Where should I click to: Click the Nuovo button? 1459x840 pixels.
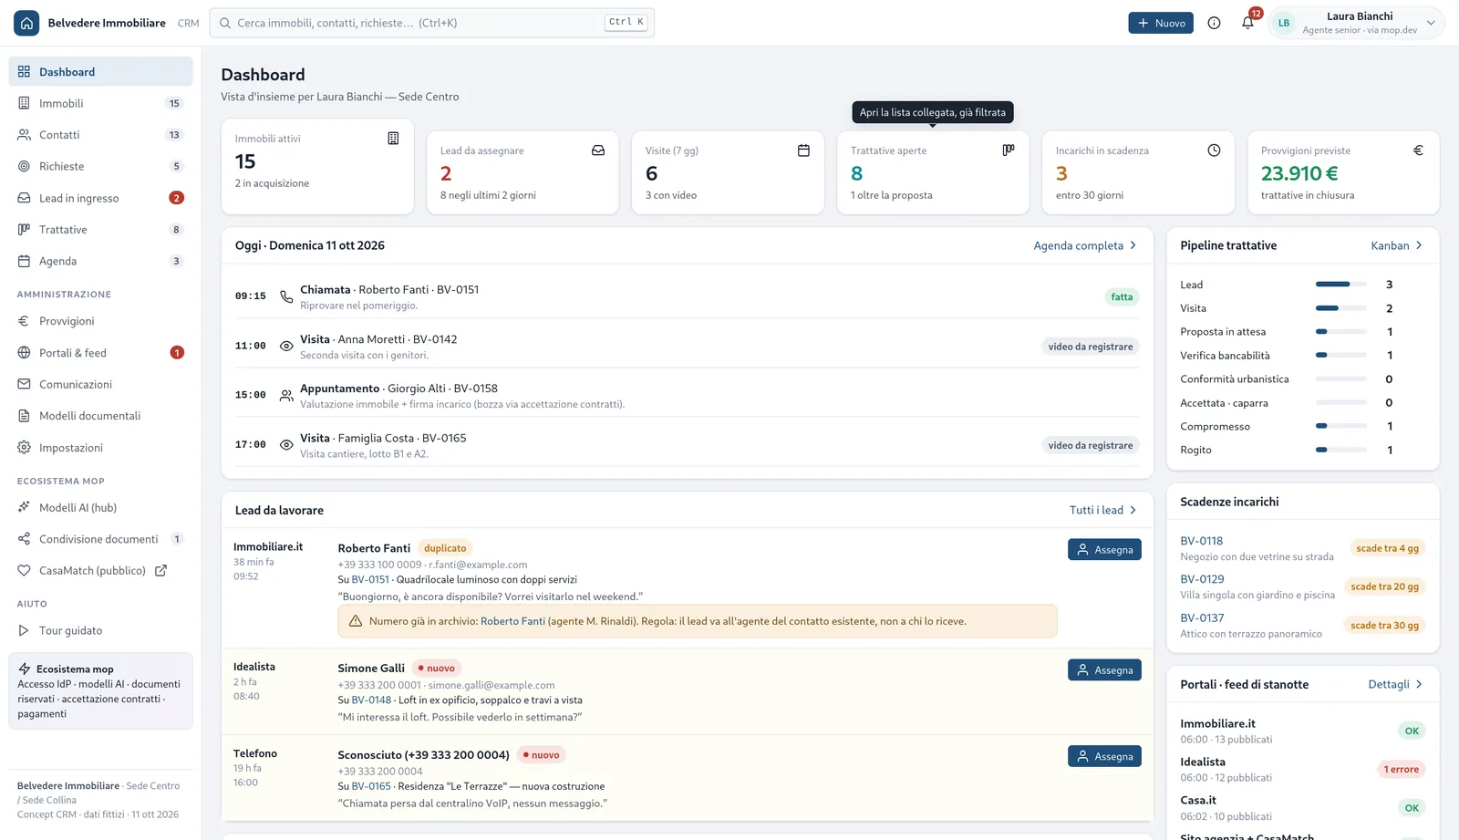[1161, 23]
